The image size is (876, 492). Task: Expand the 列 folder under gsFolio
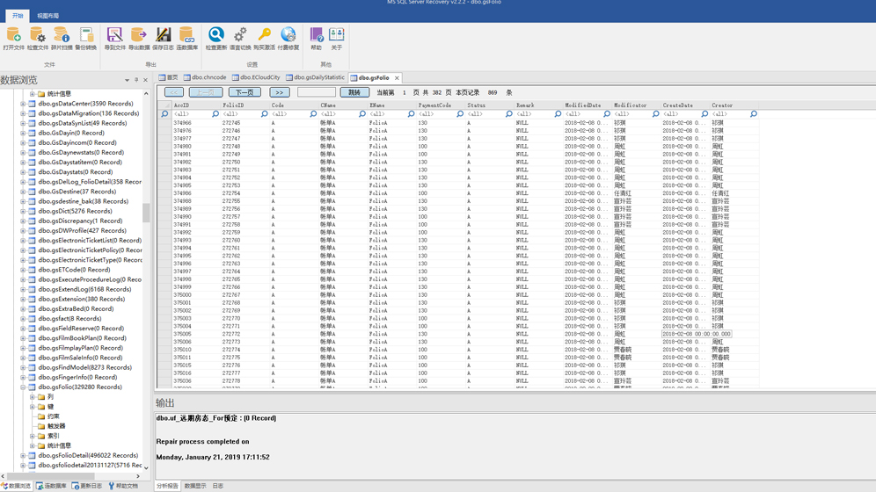click(x=33, y=397)
